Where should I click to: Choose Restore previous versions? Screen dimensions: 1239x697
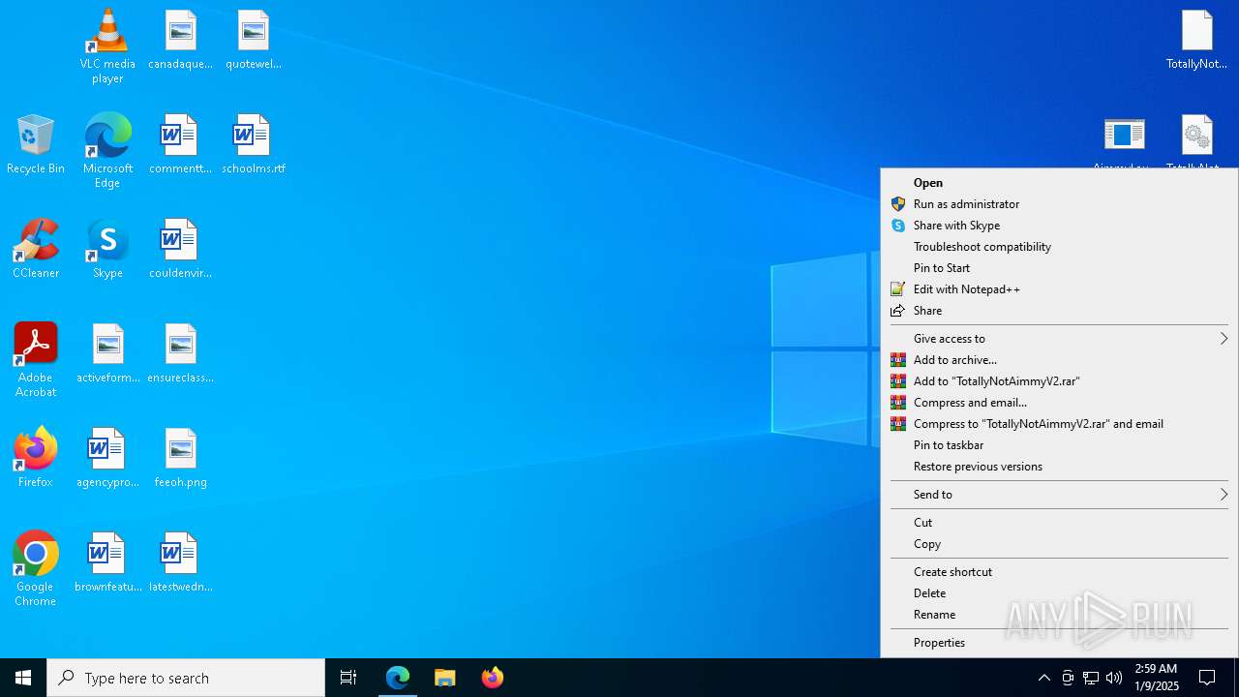[x=1059, y=467]
